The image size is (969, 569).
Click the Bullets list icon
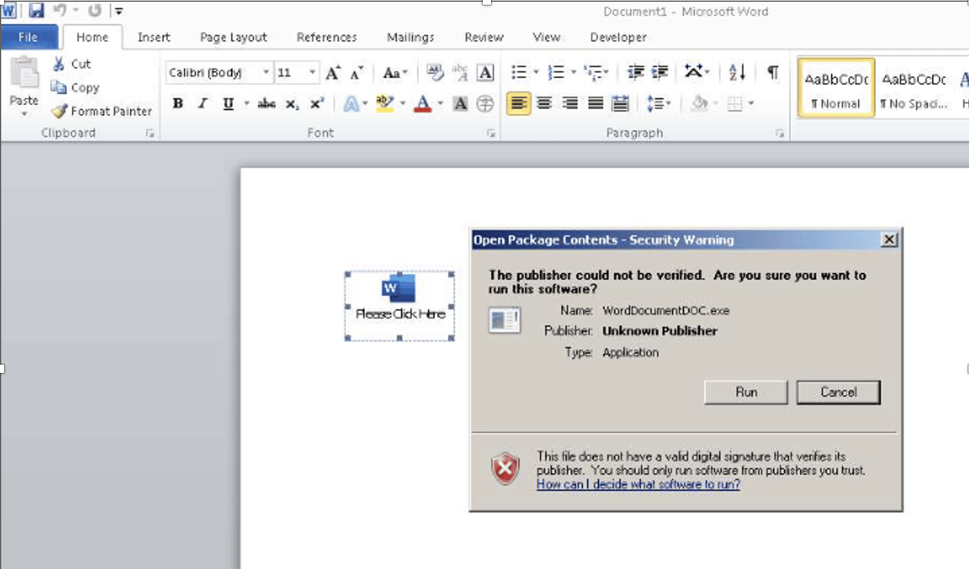(519, 72)
